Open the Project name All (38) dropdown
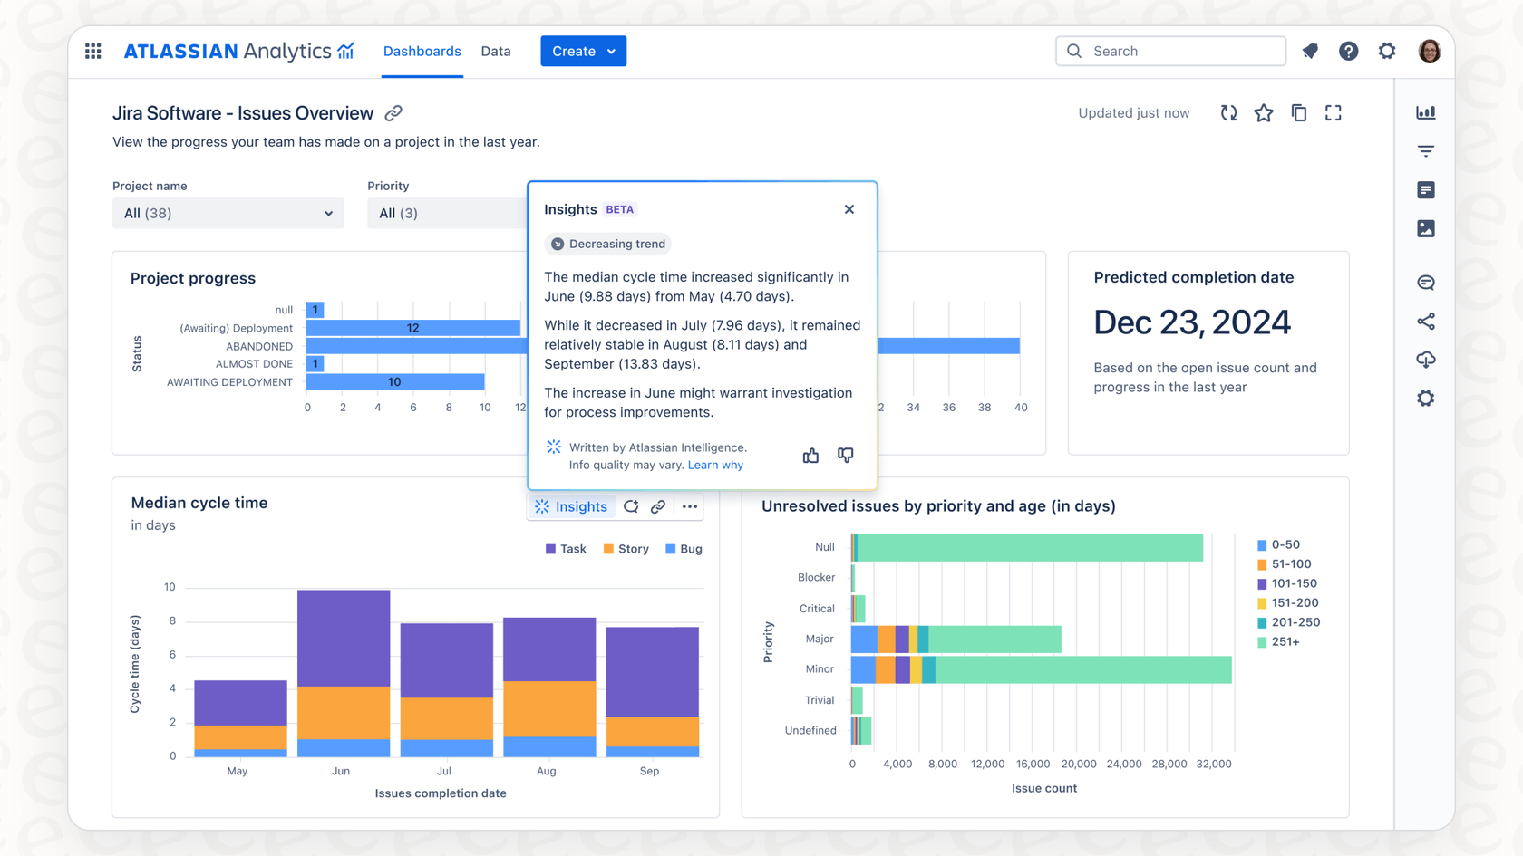Viewport: 1523px width, 856px height. pos(228,213)
